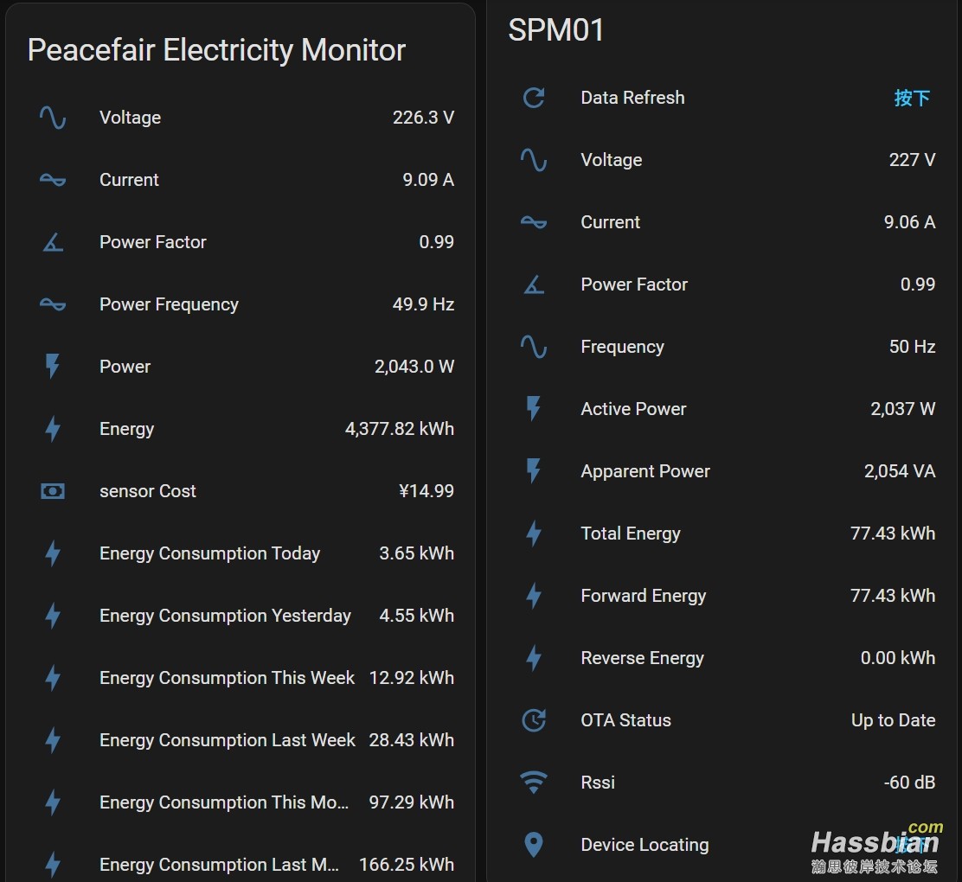Click the Peacefair Power lightning bolt icon
The width and height of the screenshot is (962, 882).
point(53,367)
